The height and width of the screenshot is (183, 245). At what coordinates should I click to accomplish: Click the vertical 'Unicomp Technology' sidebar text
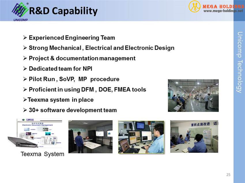(240, 62)
